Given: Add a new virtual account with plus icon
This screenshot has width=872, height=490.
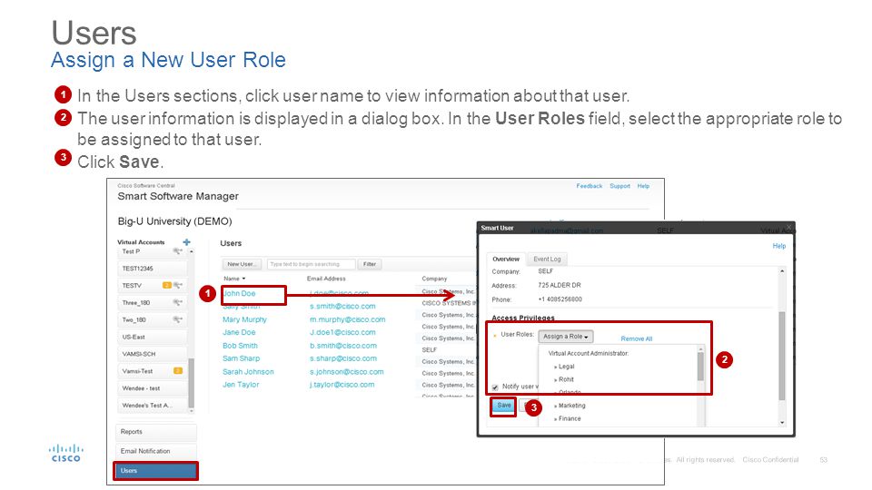Looking at the screenshot, I should click(187, 242).
